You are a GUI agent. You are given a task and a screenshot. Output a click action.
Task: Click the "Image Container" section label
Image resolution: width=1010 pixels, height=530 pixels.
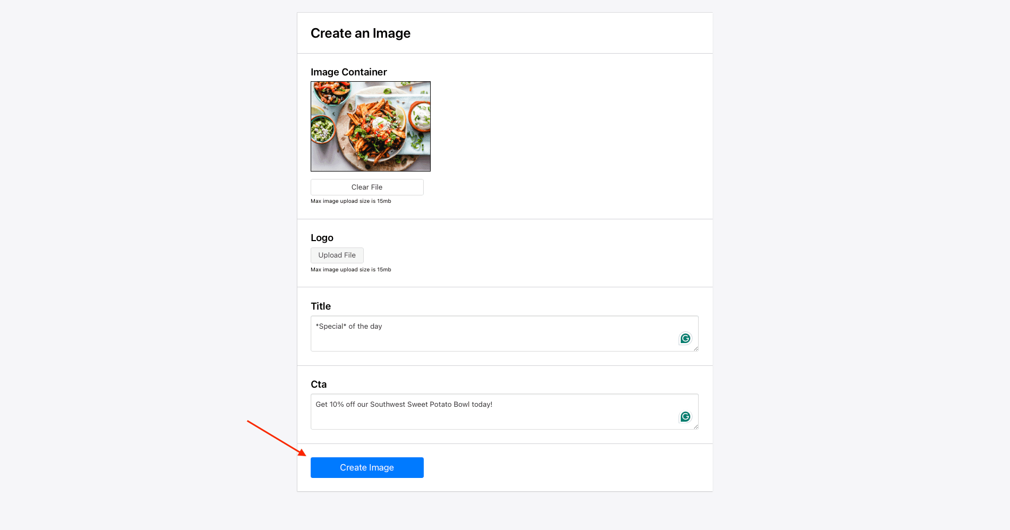point(348,72)
